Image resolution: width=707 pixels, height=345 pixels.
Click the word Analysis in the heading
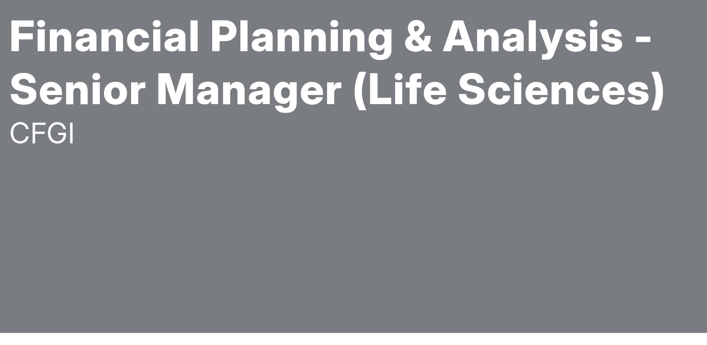[x=533, y=40]
